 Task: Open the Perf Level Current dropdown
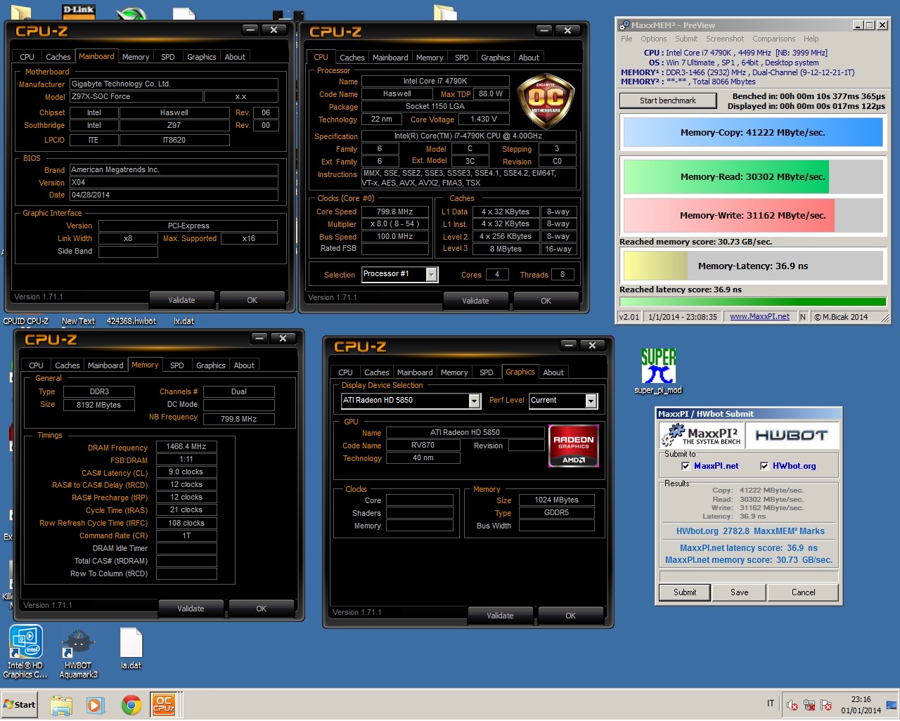tap(591, 401)
